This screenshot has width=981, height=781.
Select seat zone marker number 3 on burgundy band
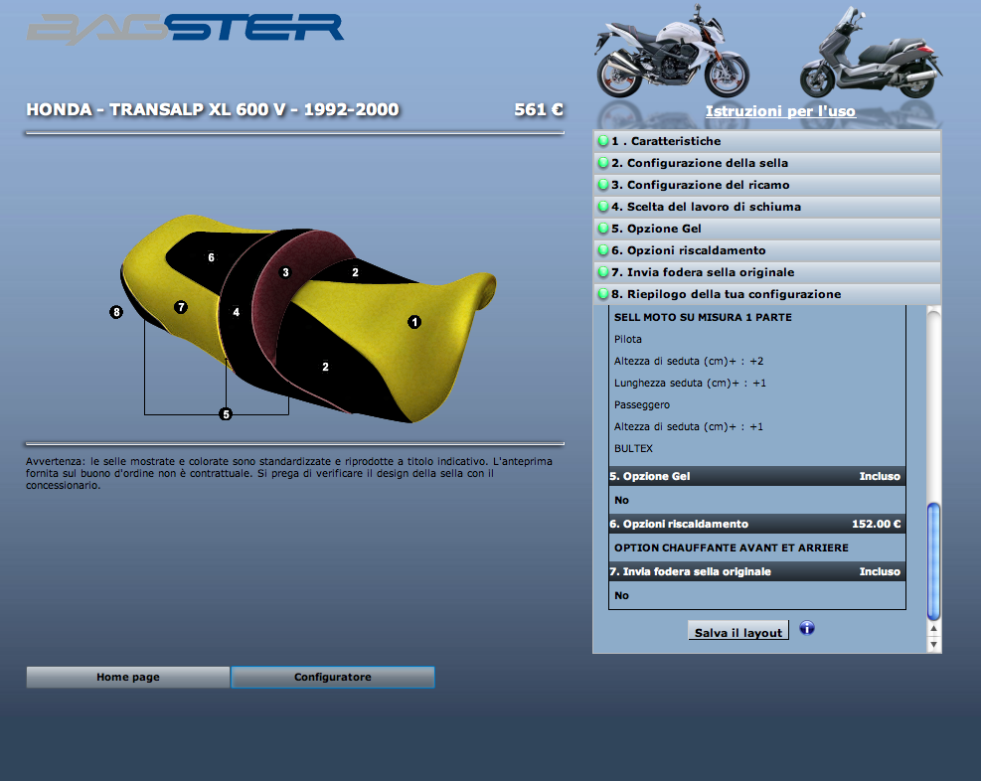pos(285,272)
